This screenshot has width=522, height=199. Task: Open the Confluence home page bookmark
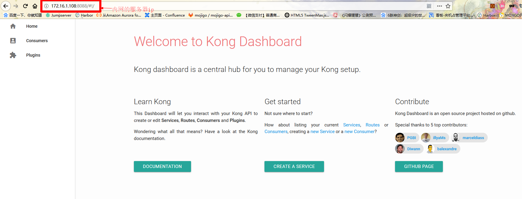165,15
